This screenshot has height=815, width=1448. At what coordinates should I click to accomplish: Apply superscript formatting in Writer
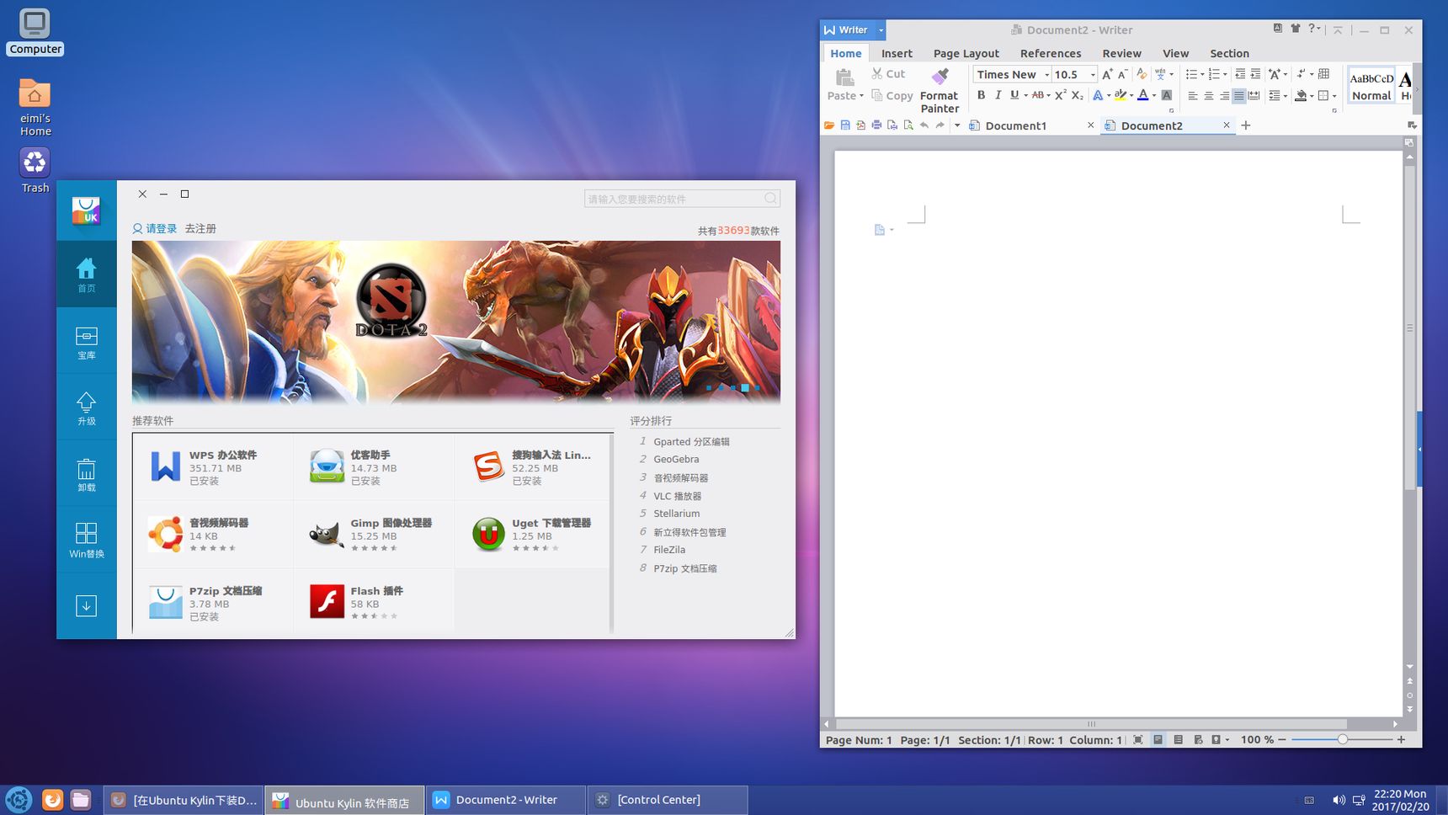tap(1061, 95)
